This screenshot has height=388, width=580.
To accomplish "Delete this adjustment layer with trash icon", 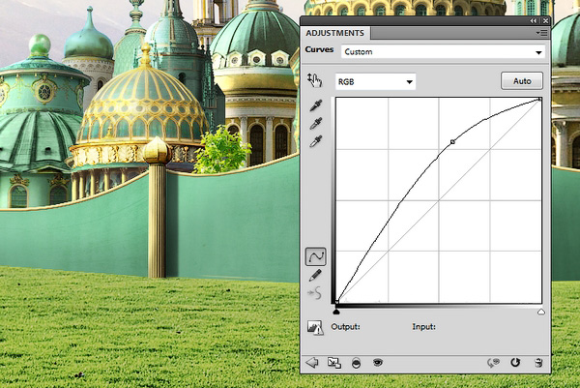I will [538, 363].
